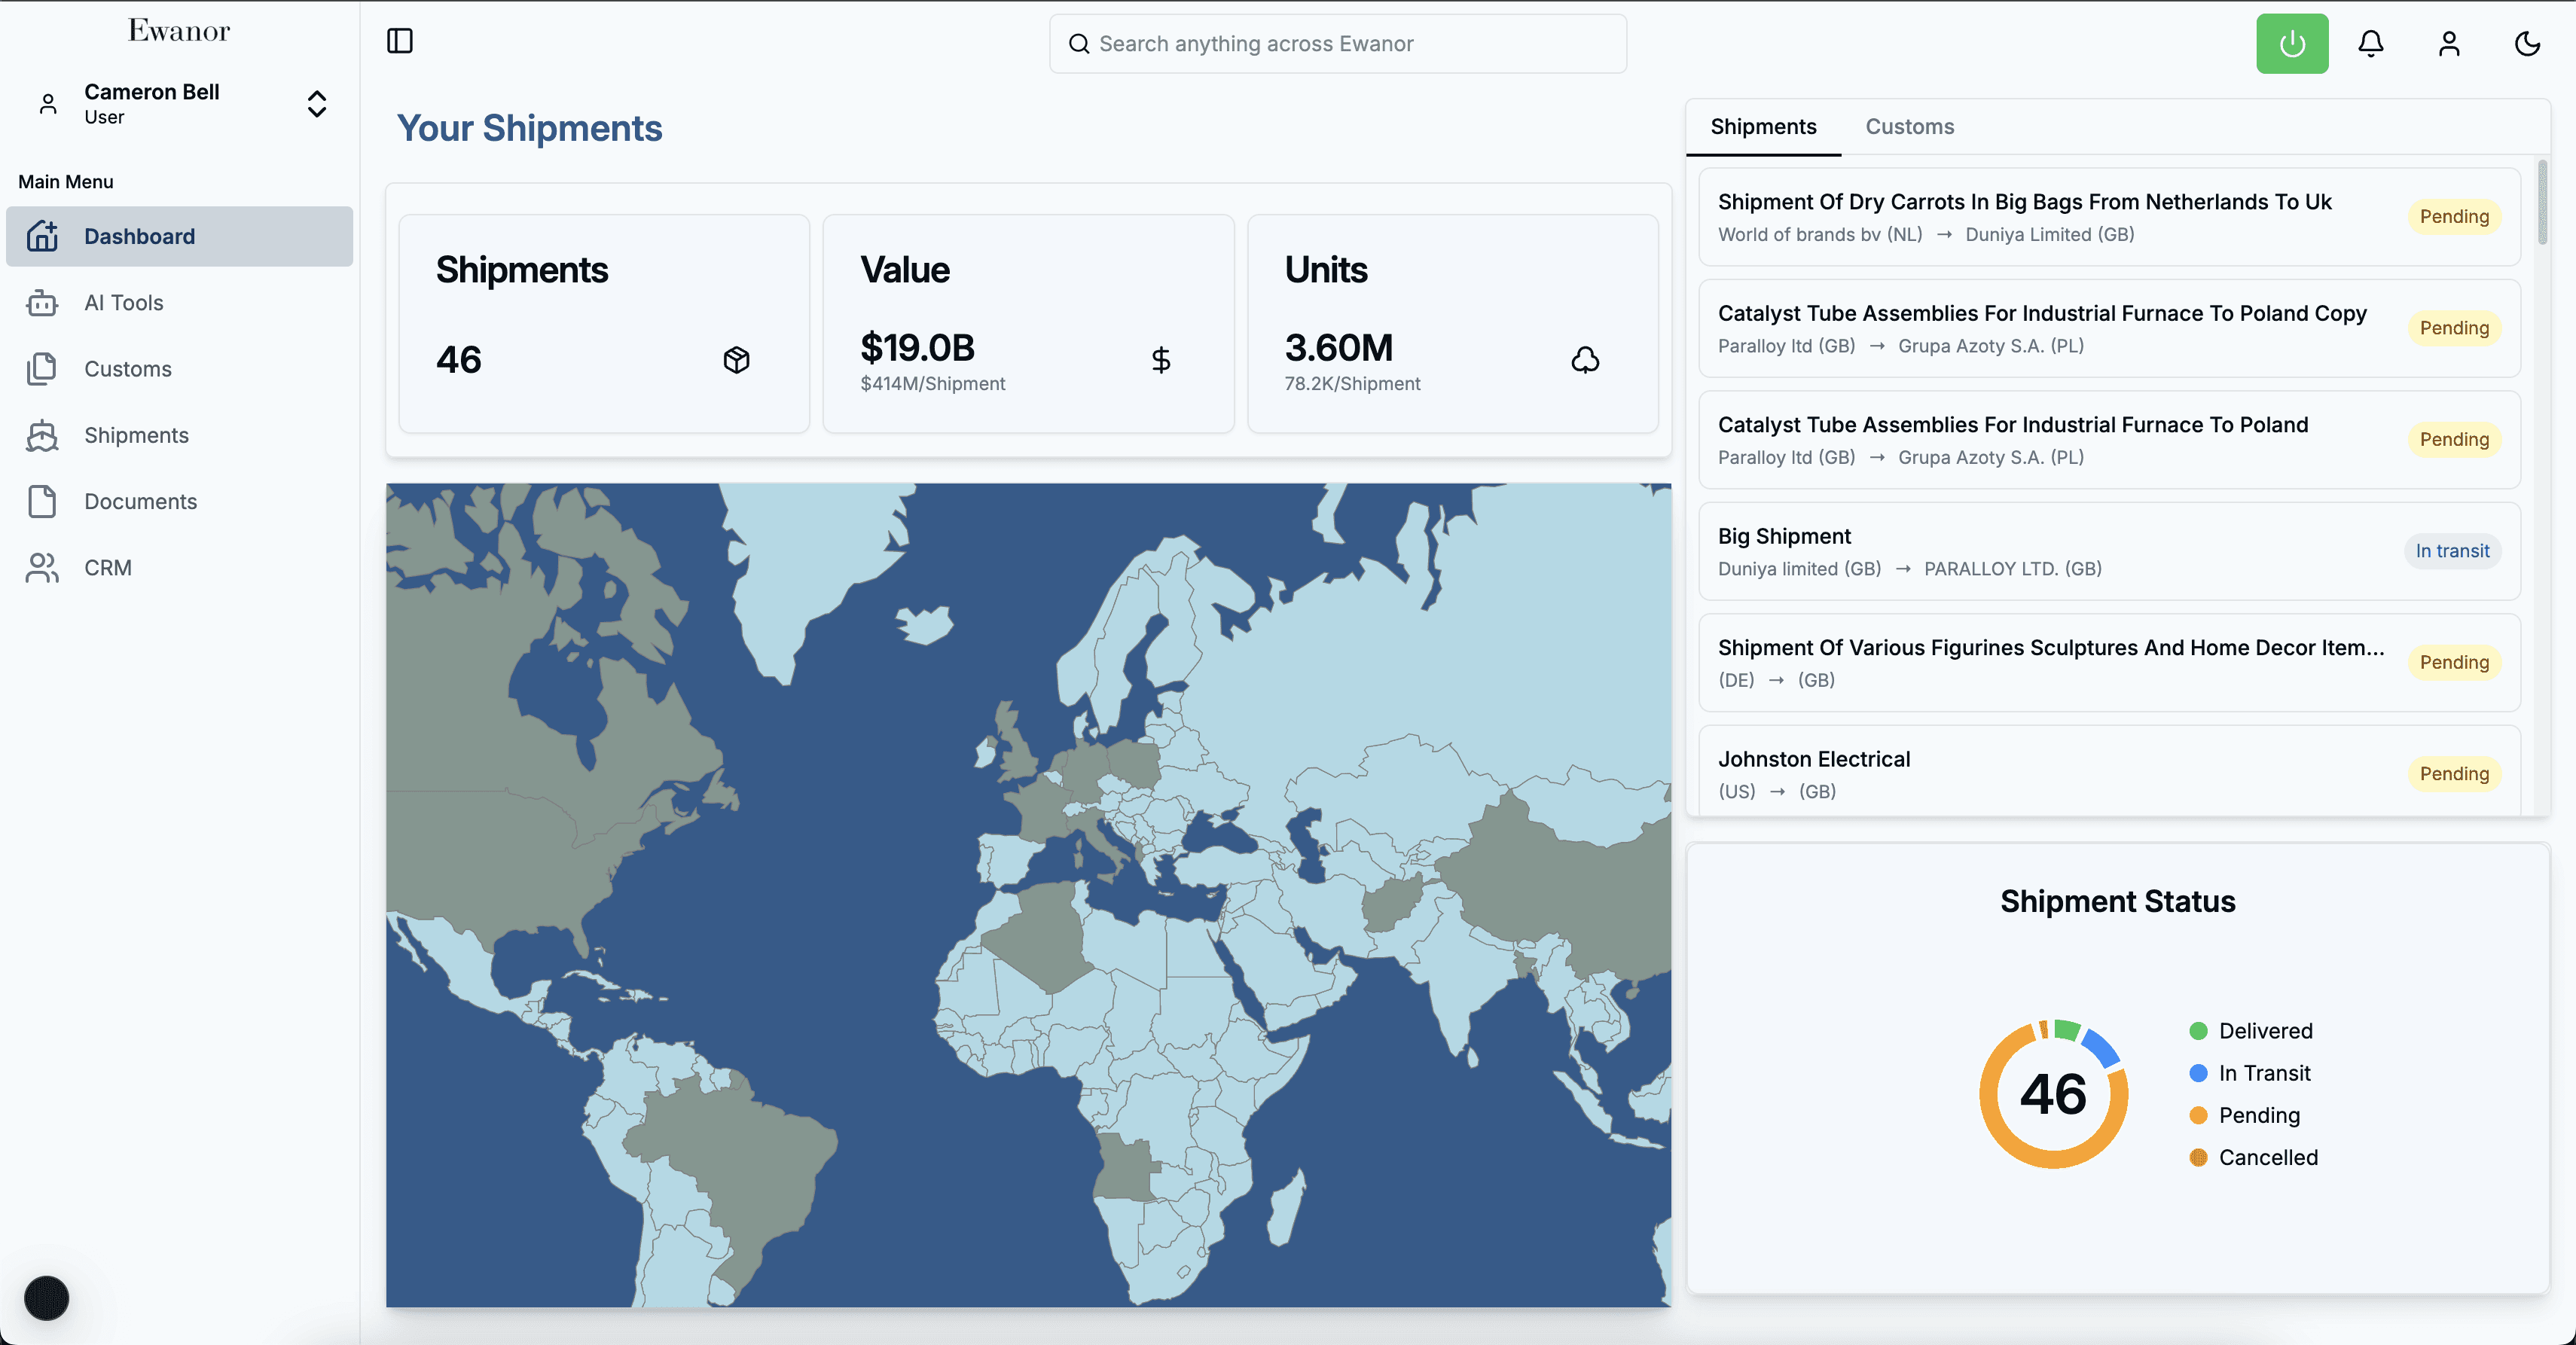Open the Big Shipment entry

tap(2109, 552)
